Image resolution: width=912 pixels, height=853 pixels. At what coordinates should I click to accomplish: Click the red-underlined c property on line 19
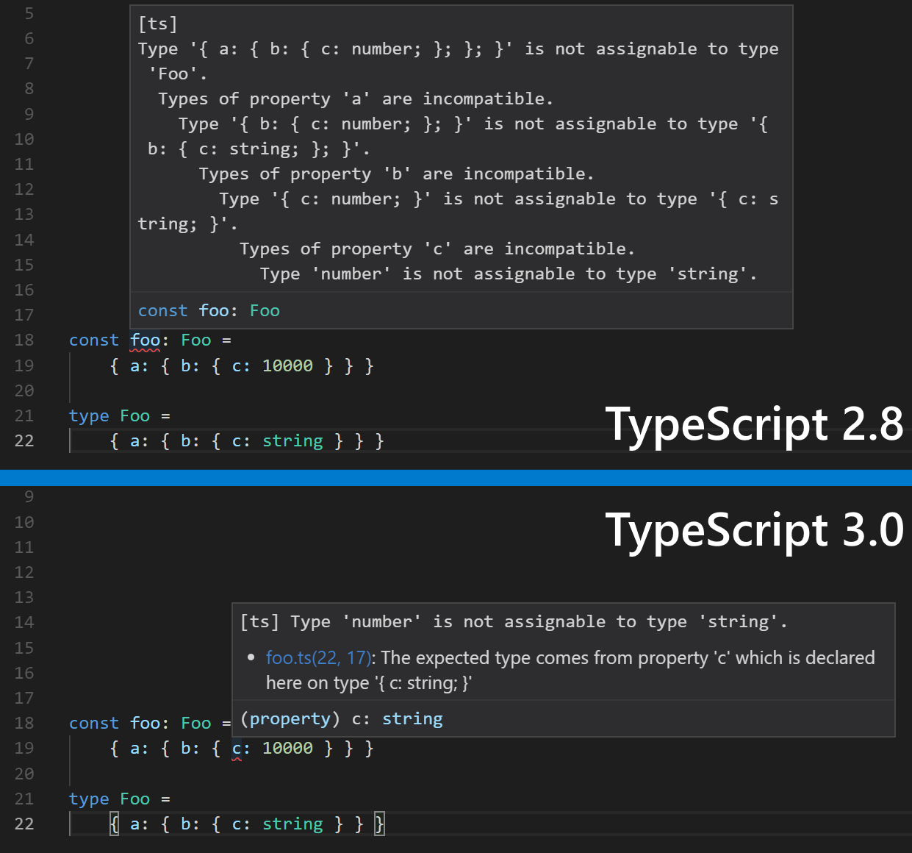click(x=235, y=748)
